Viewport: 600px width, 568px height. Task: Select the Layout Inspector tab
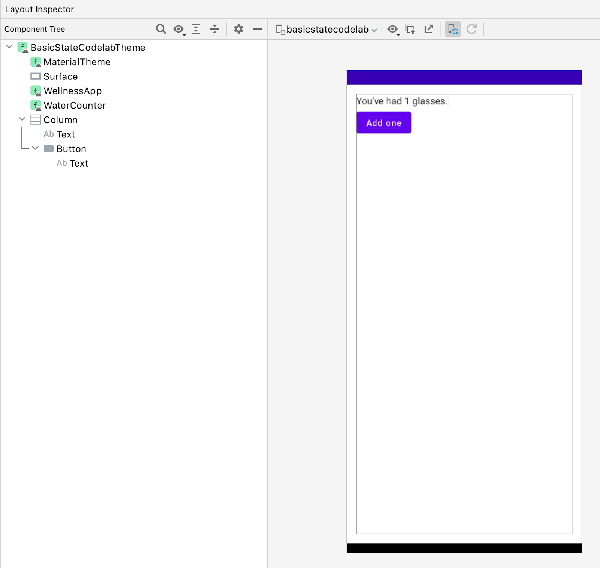39,9
